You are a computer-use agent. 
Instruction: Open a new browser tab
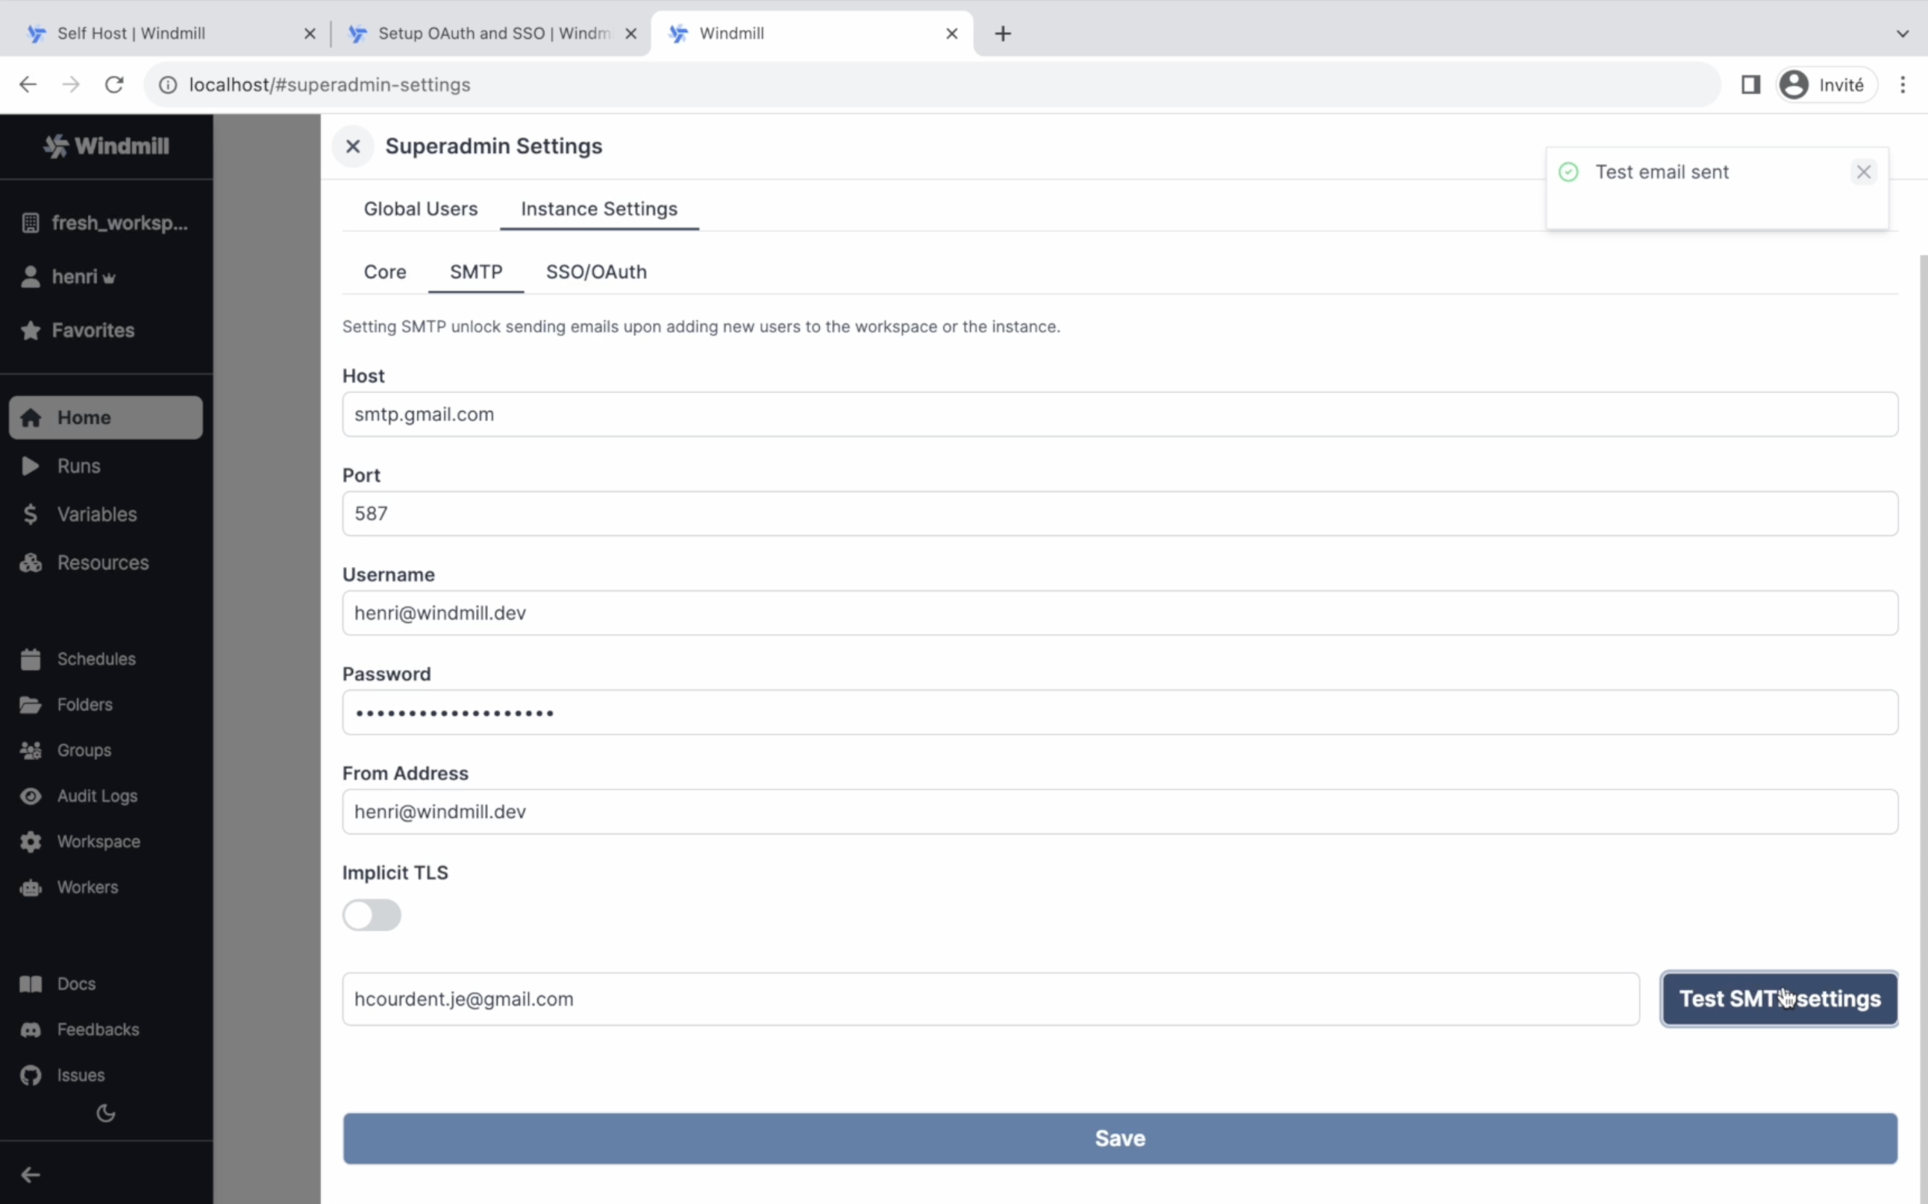[x=1003, y=34]
